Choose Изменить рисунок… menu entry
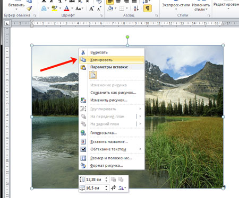 (x=112, y=100)
